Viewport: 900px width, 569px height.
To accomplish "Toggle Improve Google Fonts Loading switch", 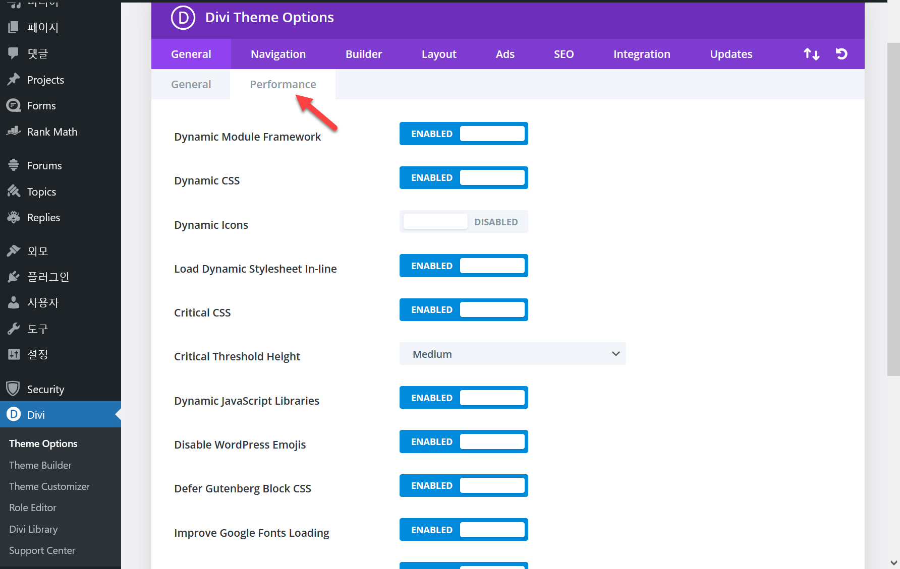I will [464, 530].
